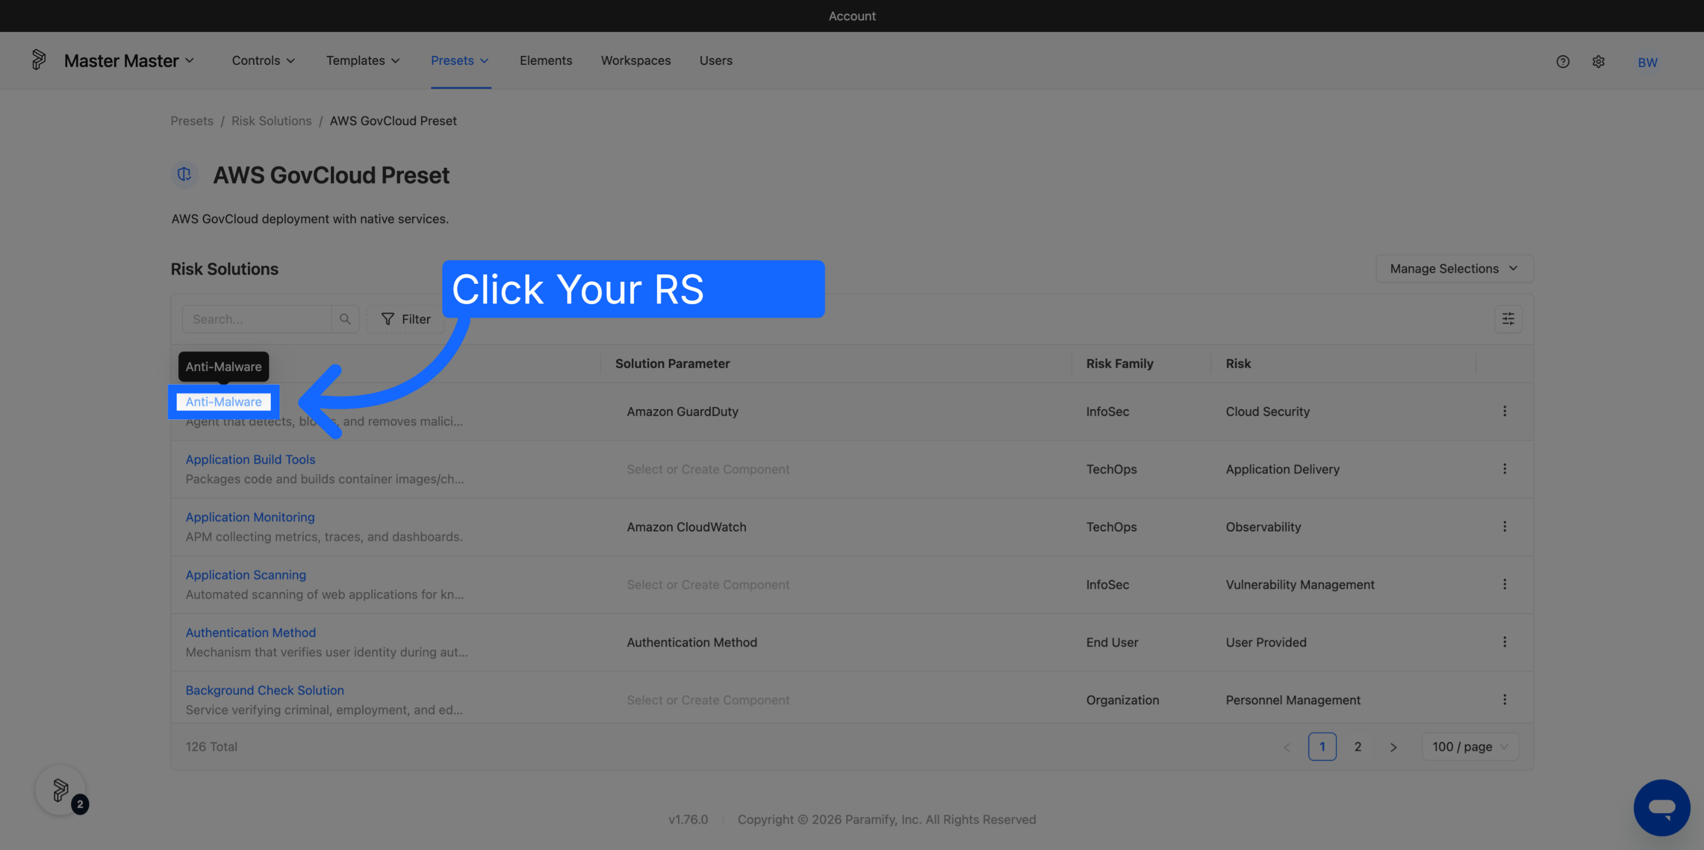Go to the Workspaces nav item

(636, 60)
